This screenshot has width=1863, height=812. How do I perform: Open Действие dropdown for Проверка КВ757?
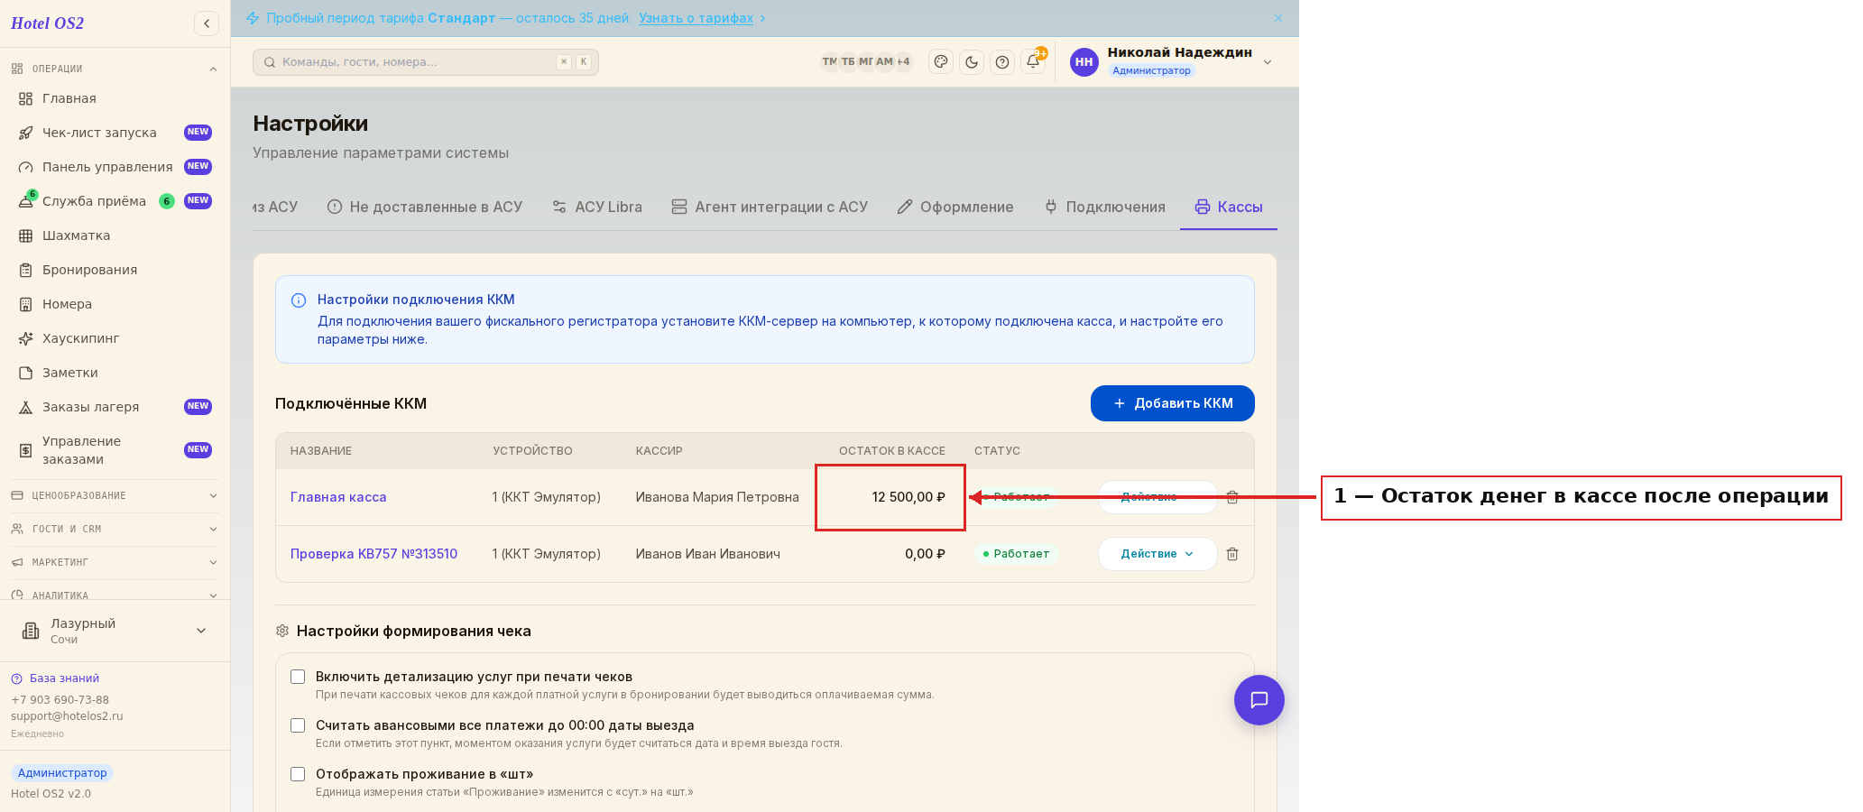pyautogui.click(x=1157, y=554)
